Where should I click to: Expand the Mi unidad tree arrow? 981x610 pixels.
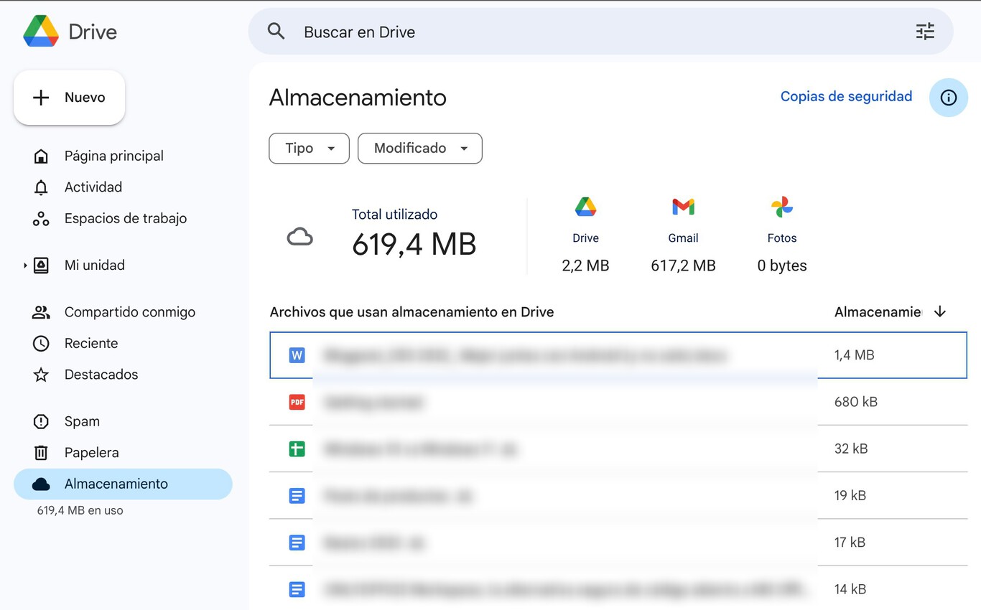point(25,266)
